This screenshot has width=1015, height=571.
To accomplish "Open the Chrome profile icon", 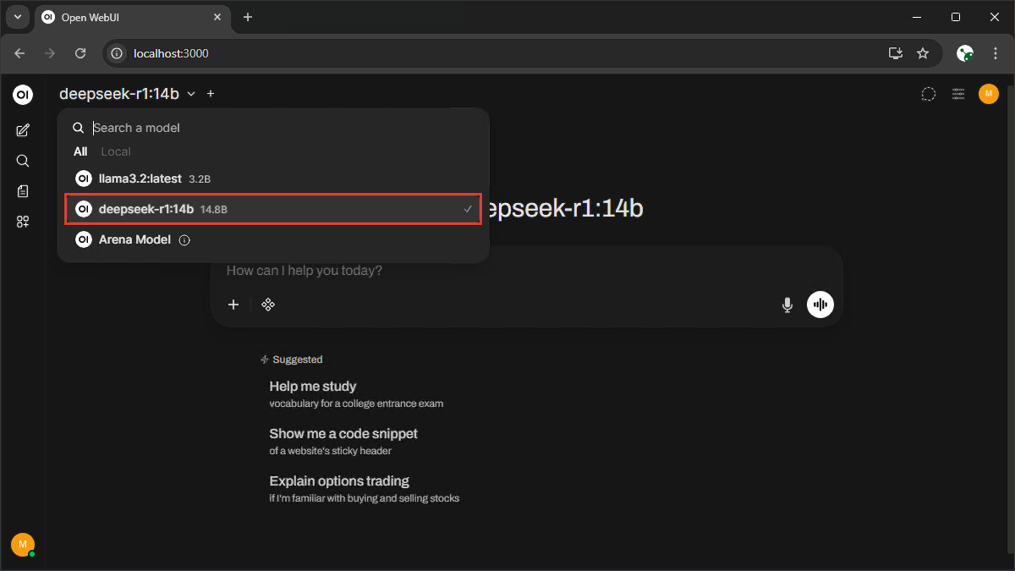I will [x=965, y=53].
